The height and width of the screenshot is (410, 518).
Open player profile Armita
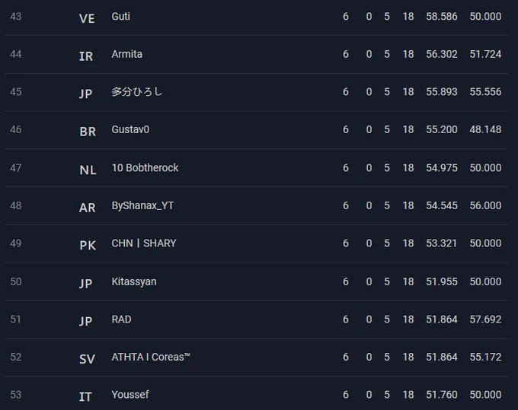127,54
